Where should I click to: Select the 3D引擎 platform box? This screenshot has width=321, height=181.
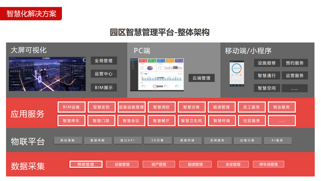[158, 141]
